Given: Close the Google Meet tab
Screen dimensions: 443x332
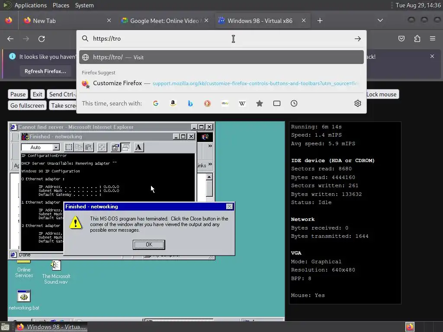Looking at the screenshot, I should [206, 20].
